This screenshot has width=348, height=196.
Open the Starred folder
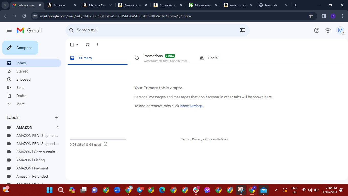31,71
